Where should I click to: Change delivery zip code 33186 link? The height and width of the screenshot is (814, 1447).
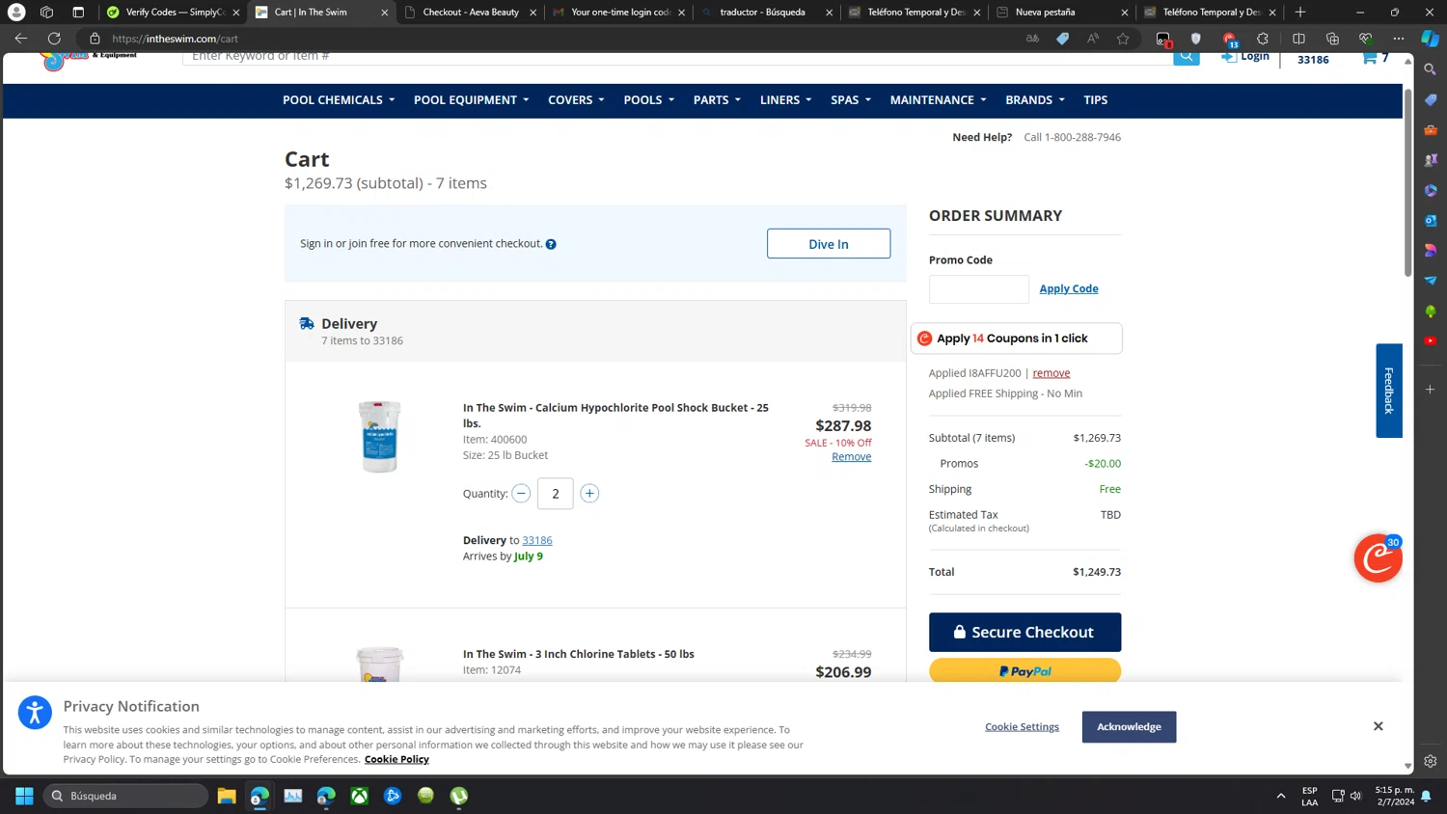point(537,540)
